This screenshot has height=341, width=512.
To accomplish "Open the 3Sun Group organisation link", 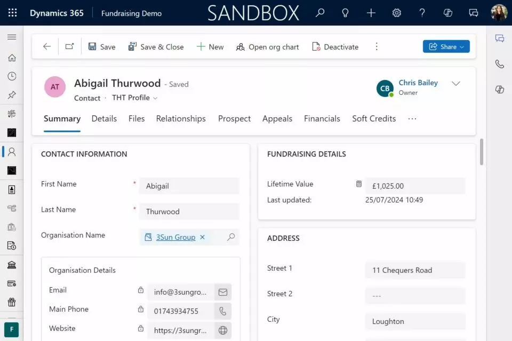I will (x=175, y=237).
